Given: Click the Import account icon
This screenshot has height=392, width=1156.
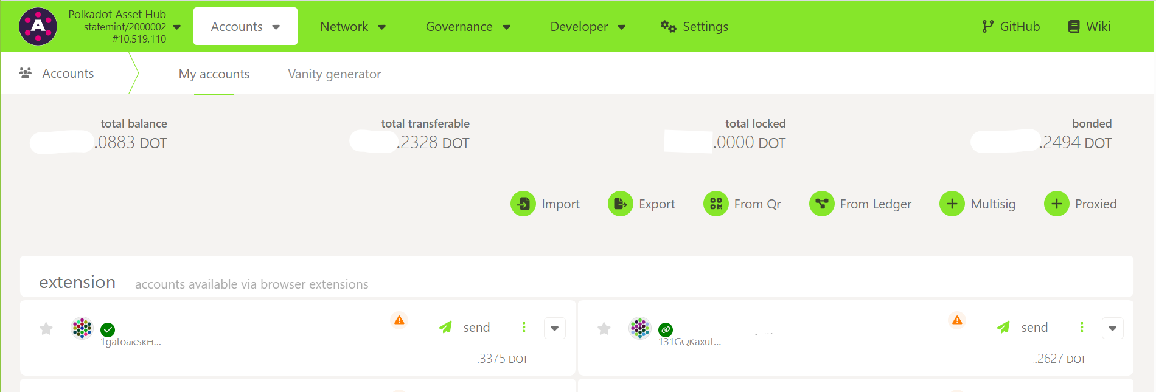Looking at the screenshot, I should click(x=523, y=204).
